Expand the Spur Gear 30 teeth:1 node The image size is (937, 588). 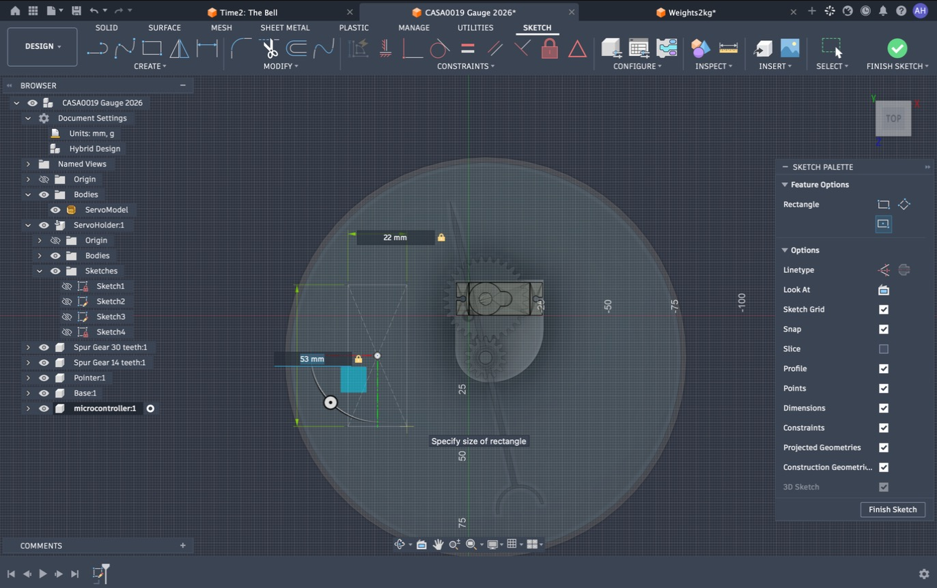coord(28,347)
